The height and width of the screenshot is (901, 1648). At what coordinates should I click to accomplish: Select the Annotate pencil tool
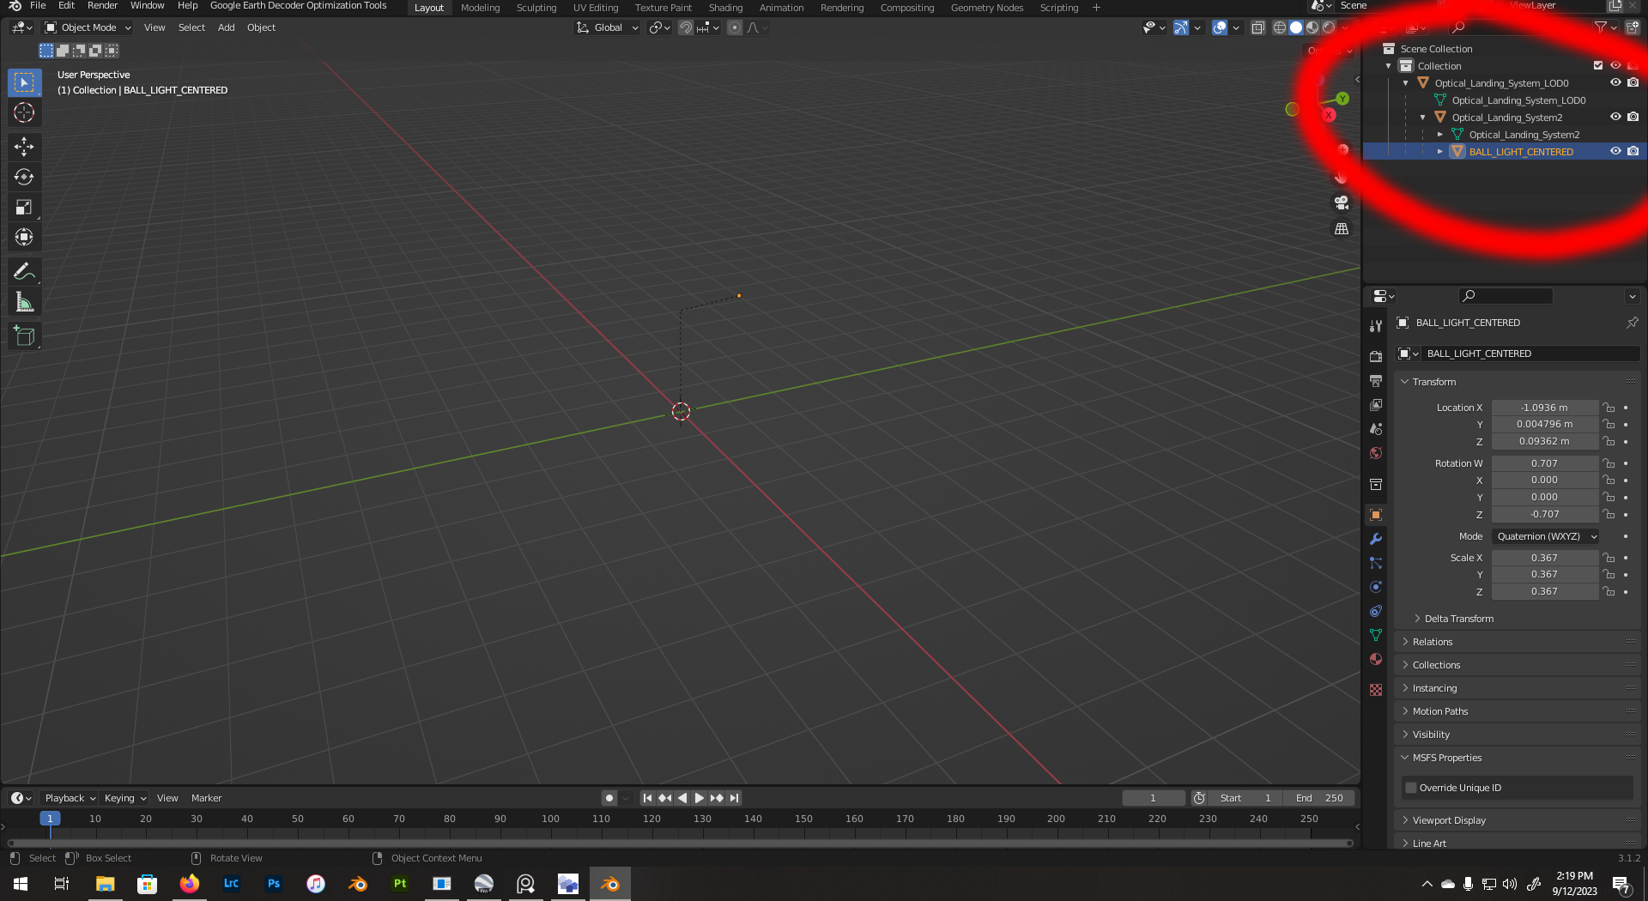pos(24,272)
